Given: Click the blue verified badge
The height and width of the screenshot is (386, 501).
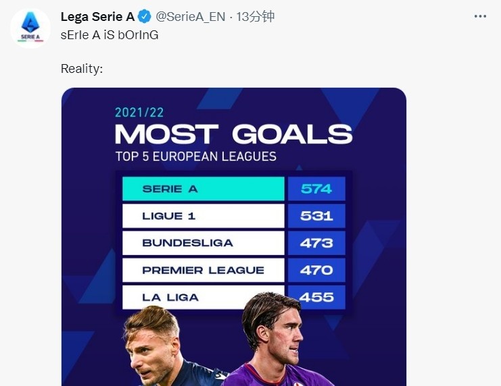Looking at the screenshot, I should pos(145,17).
